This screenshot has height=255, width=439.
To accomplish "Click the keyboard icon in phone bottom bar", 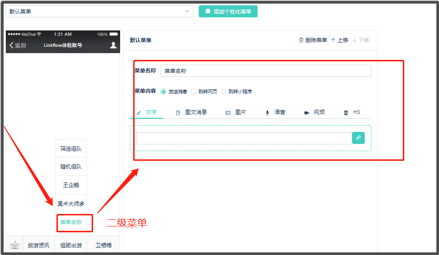I will click(15, 245).
